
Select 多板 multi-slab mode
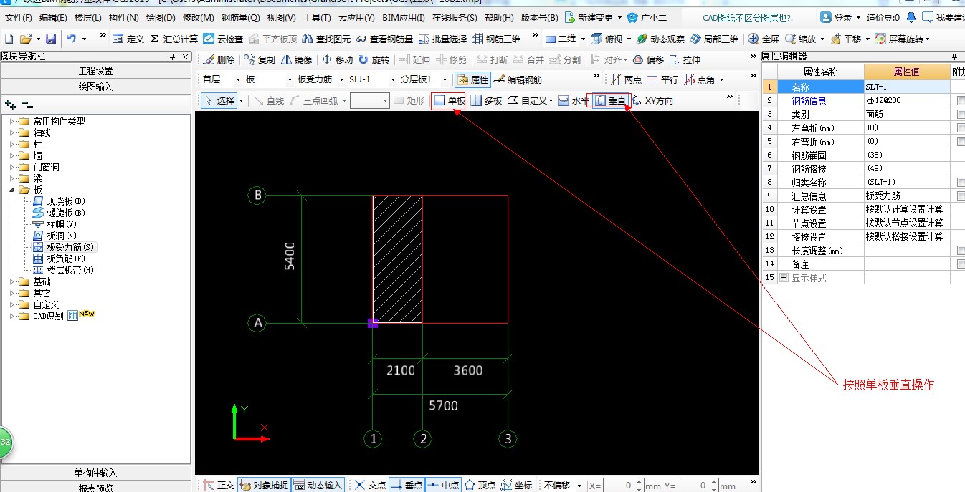(x=486, y=101)
